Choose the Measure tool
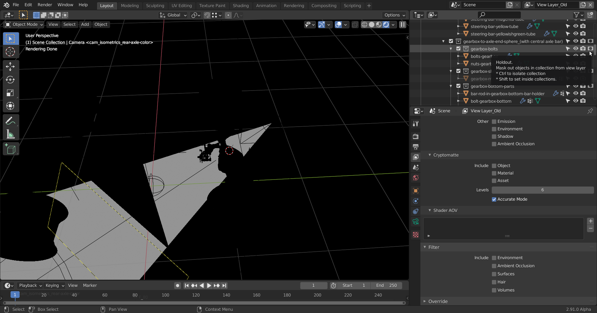597x313 pixels. [10, 134]
